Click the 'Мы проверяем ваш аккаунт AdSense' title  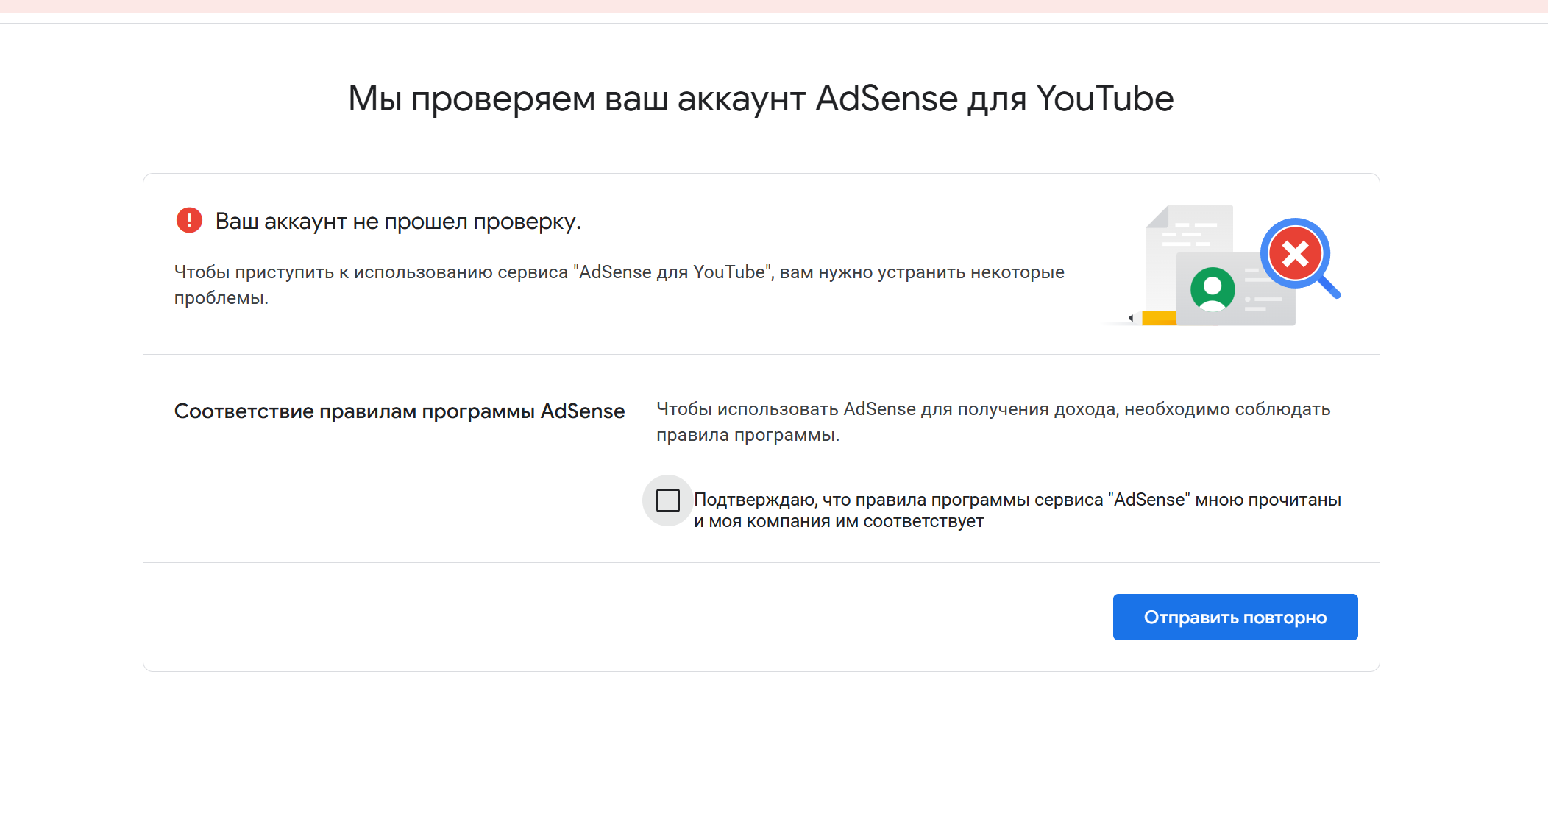[x=761, y=99]
